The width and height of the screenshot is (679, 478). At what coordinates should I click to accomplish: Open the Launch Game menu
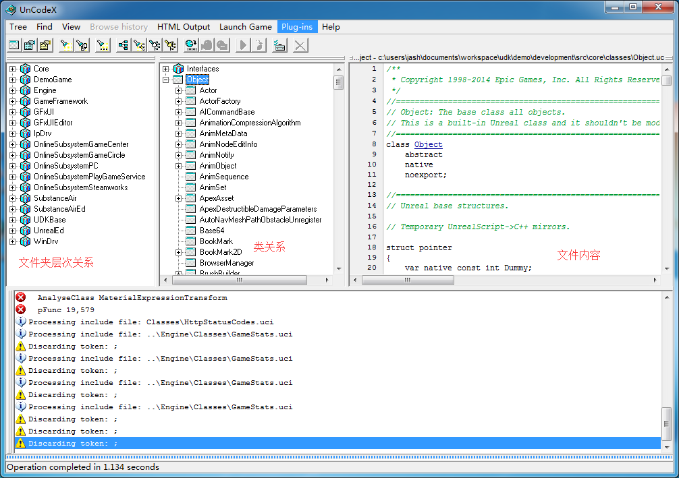pos(245,27)
